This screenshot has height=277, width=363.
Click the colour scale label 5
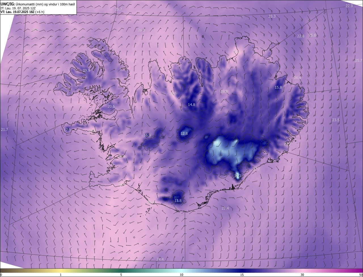point(121,275)
